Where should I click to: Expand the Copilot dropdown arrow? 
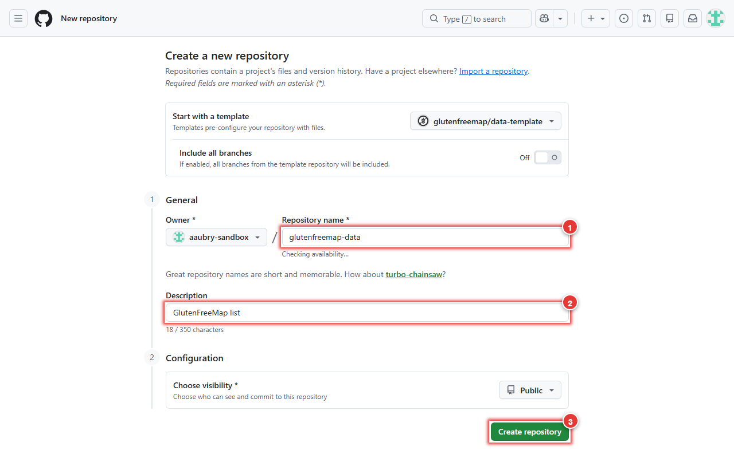560,18
